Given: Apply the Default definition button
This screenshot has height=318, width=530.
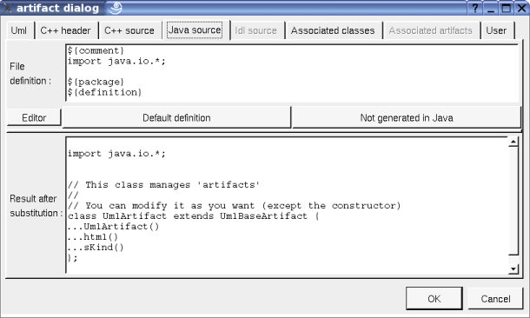Looking at the screenshot, I should pyautogui.click(x=176, y=117).
